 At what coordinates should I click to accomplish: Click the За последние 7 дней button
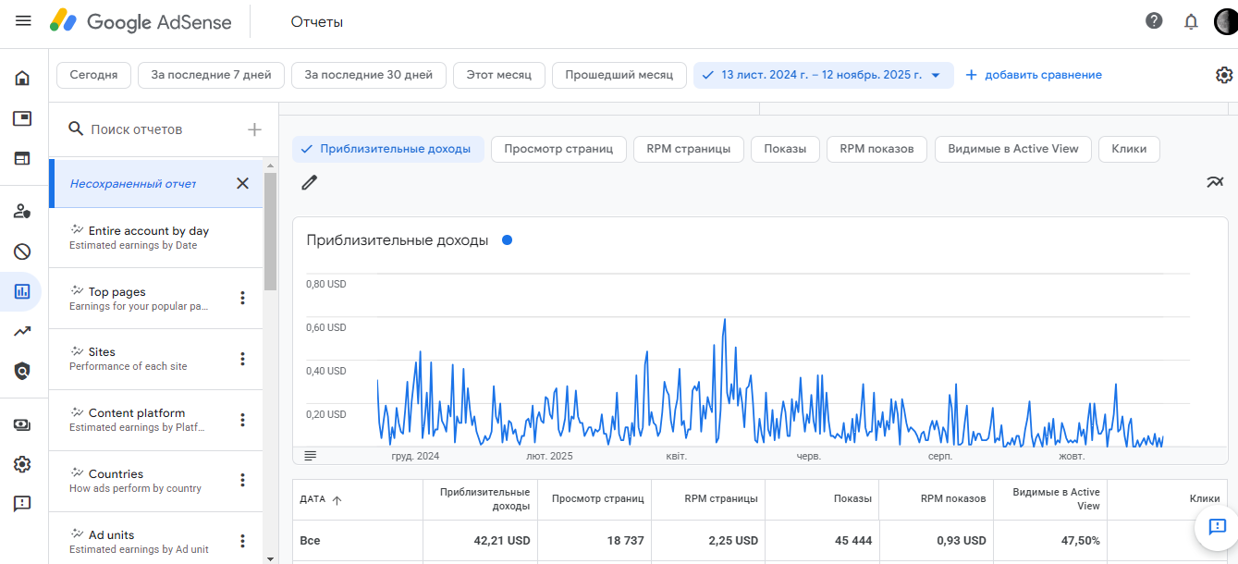[x=211, y=75]
